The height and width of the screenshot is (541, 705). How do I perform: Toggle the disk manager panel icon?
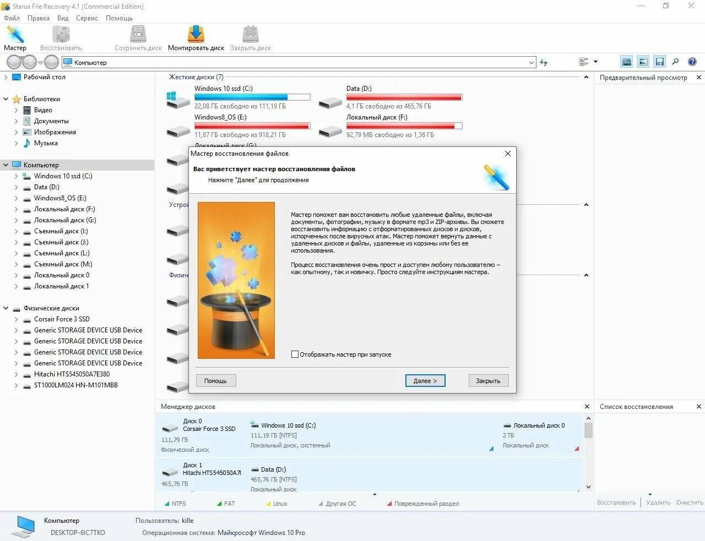tap(627, 62)
